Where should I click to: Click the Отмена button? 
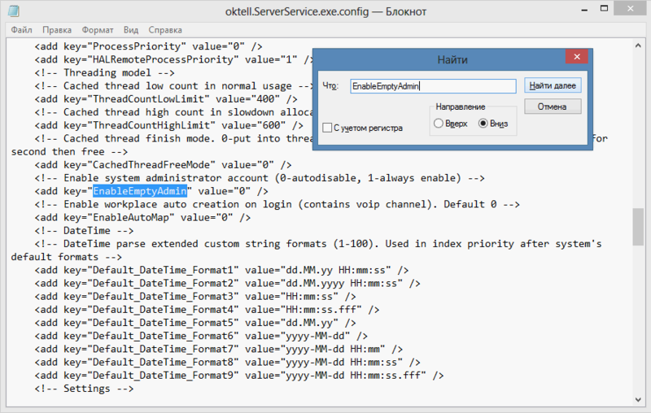click(553, 107)
